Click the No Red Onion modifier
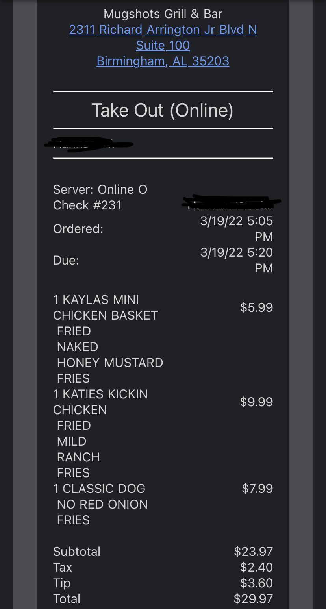 coord(102,504)
